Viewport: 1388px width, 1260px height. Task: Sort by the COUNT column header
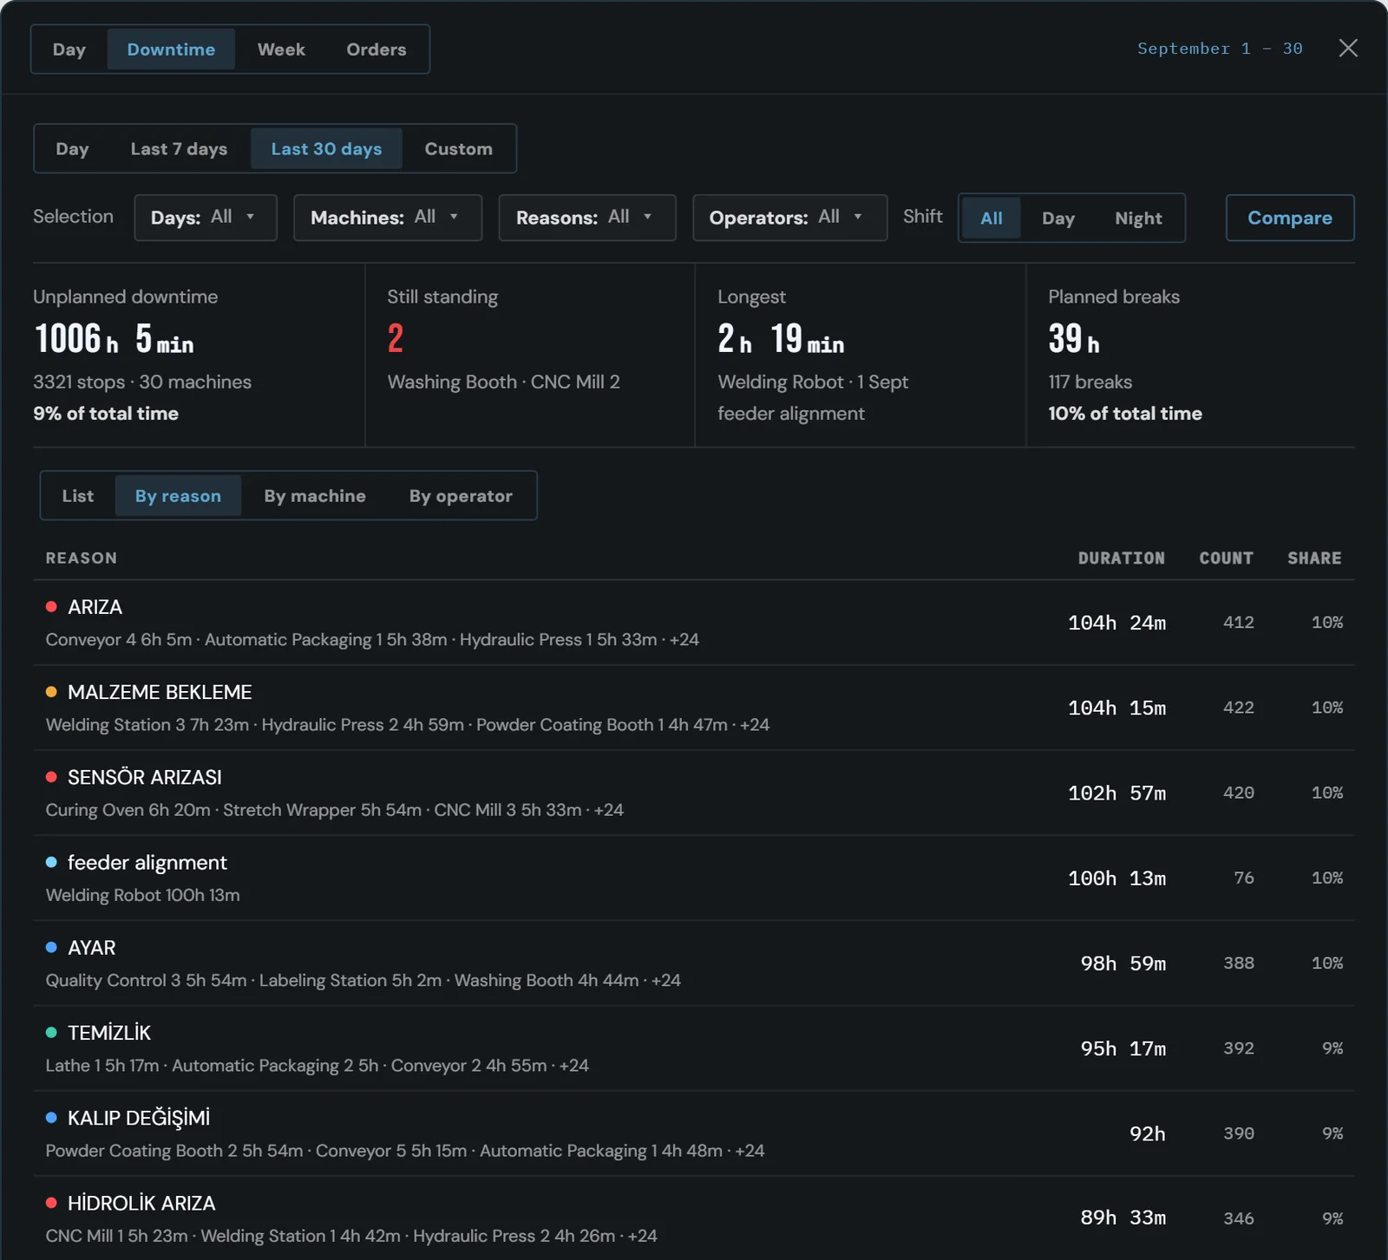tap(1227, 558)
